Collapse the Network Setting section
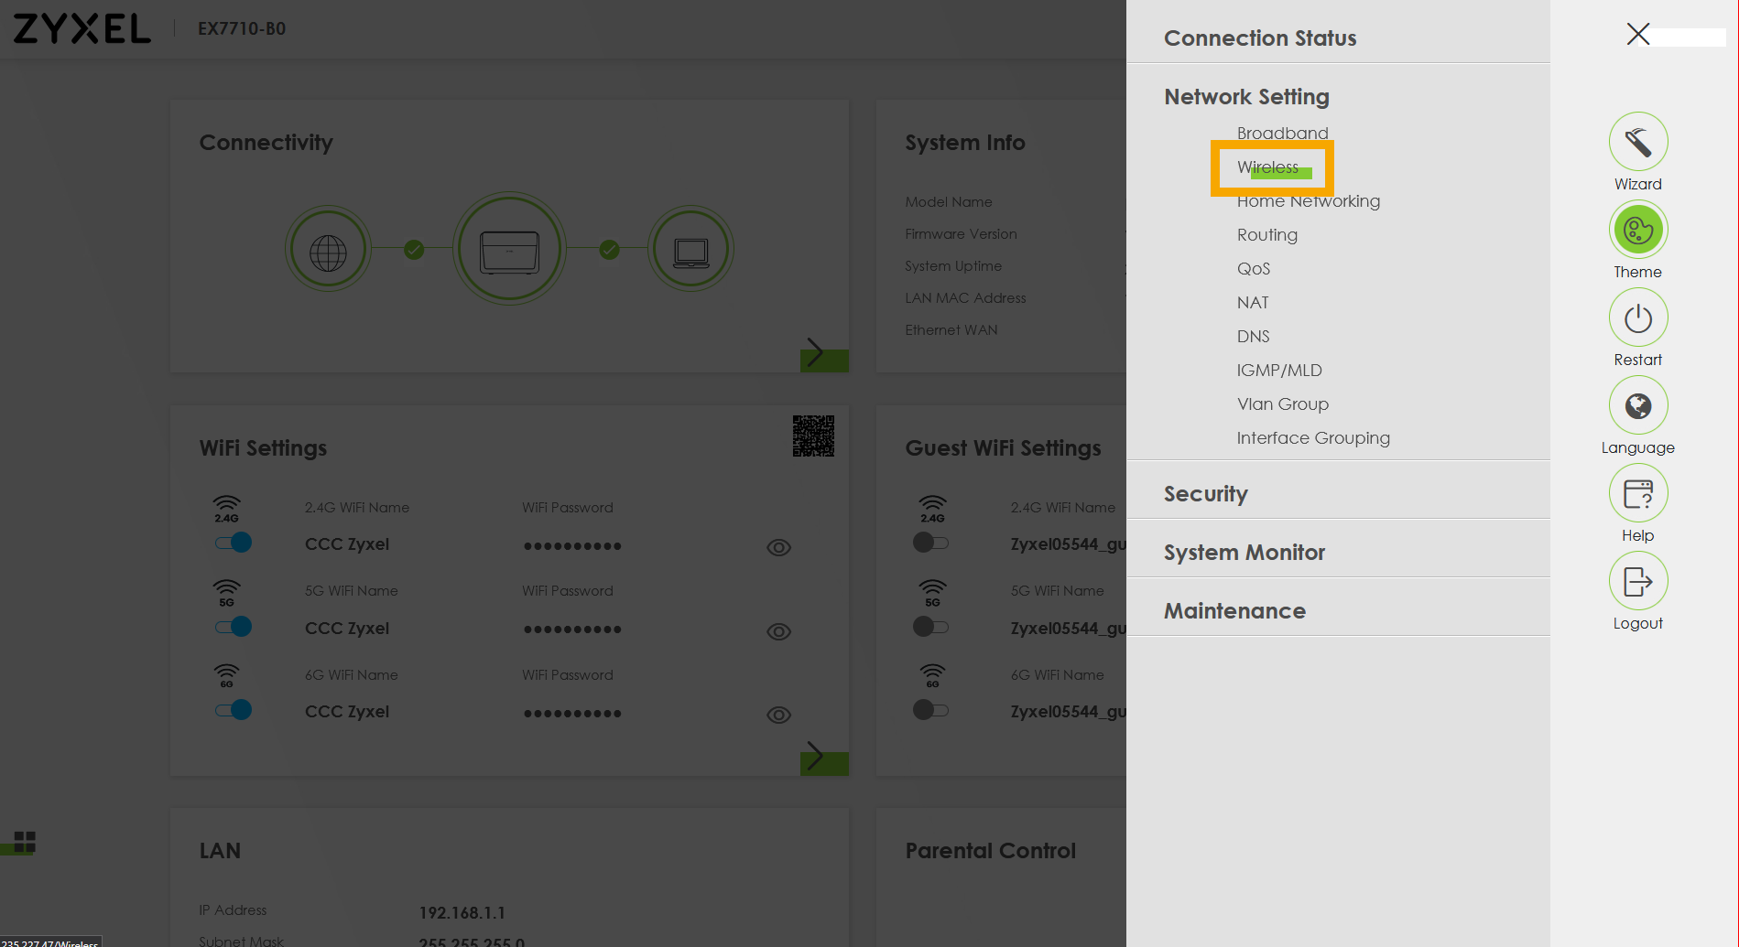The width and height of the screenshot is (1739, 947). click(x=1246, y=97)
